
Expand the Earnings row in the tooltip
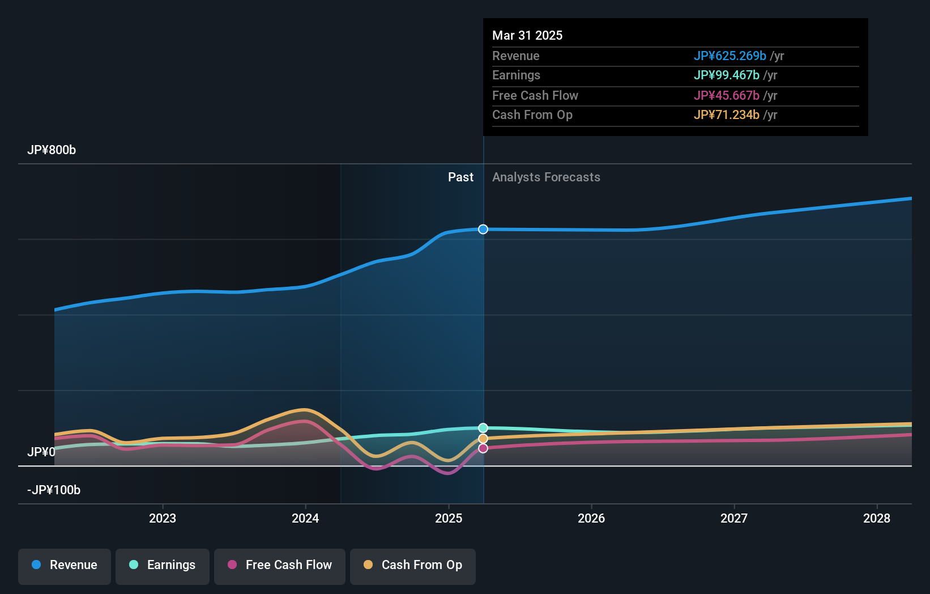(674, 75)
